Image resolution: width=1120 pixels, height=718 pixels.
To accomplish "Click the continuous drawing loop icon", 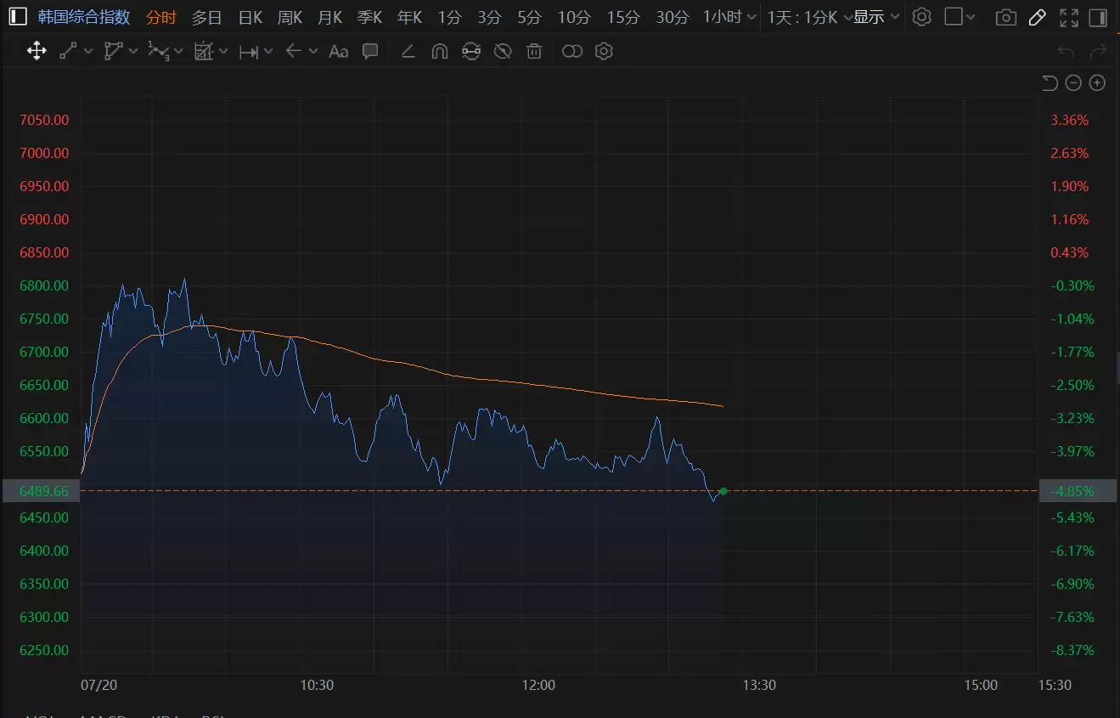I will [x=470, y=51].
